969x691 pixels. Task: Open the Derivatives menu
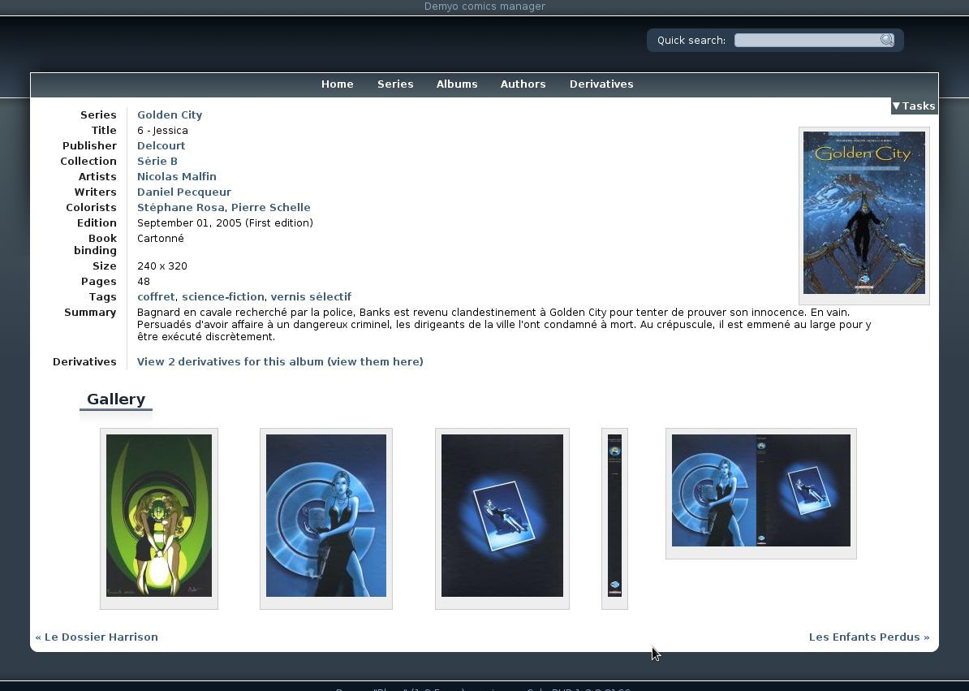pyautogui.click(x=601, y=84)
